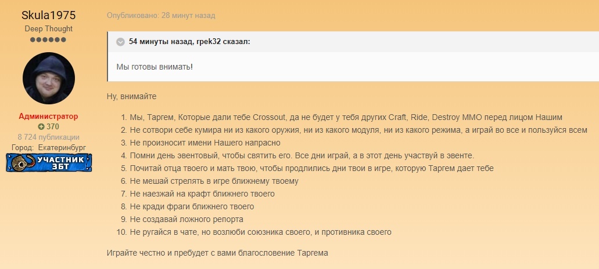Viewport: 599px width, 269px height.
Task: Click the rank dots under Deep Thought
Action: (48, 39)
